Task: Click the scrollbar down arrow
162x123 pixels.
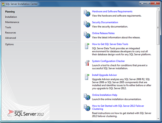Action: click(158, 119)
